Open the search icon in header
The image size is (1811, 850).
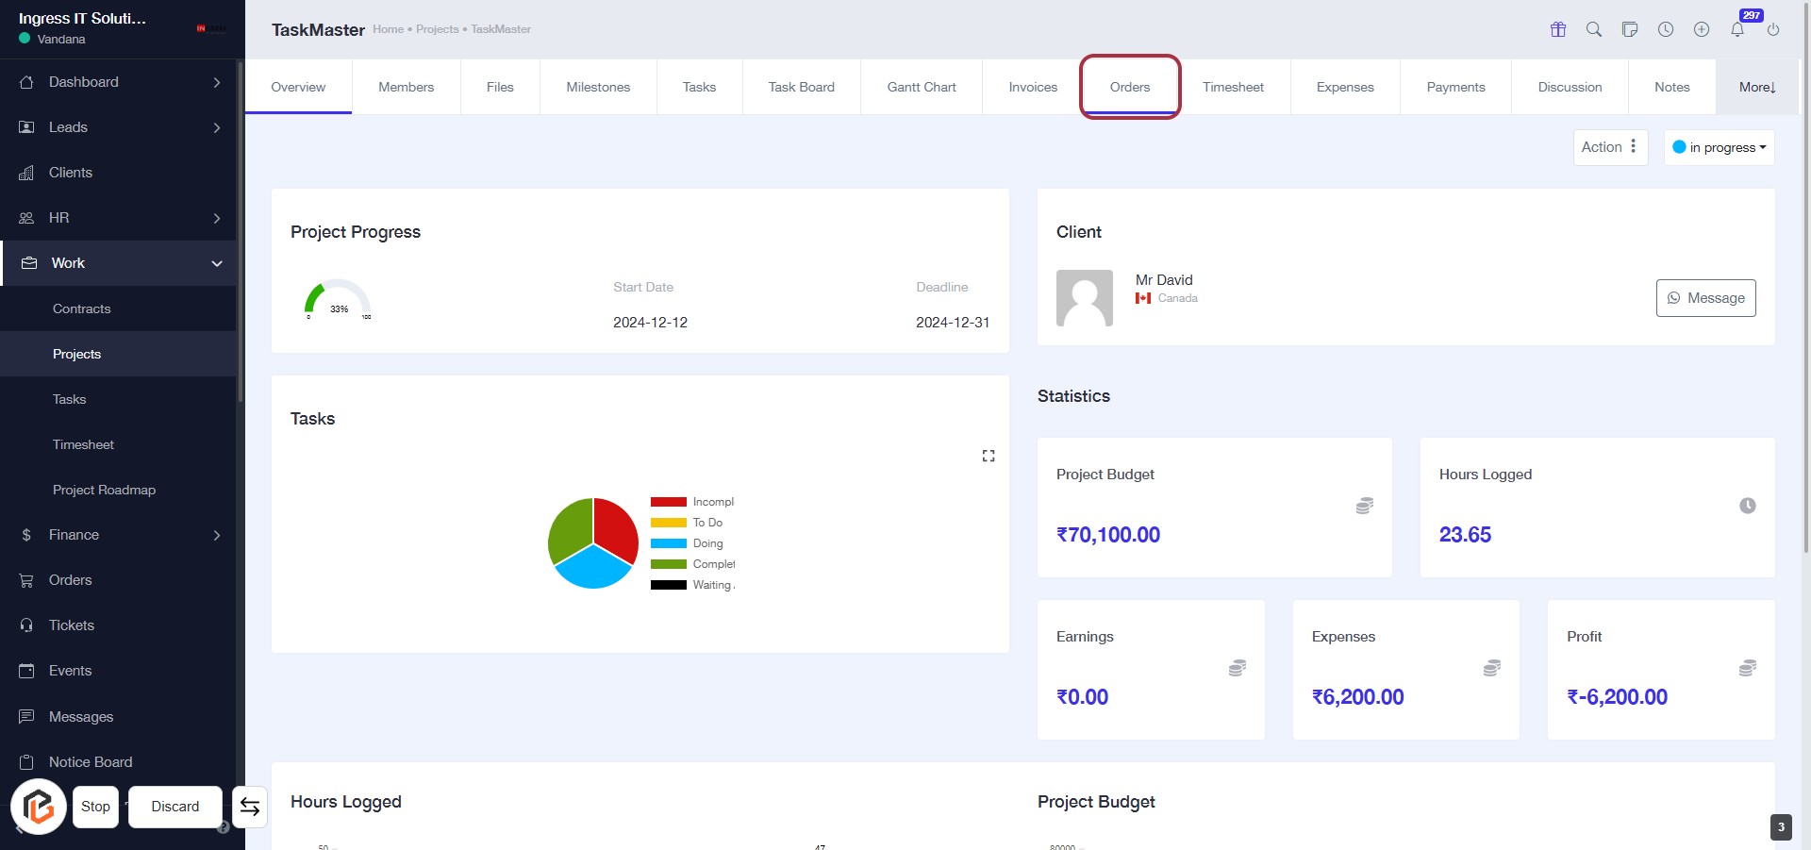pyautogui.click(x=1594, y=29)
